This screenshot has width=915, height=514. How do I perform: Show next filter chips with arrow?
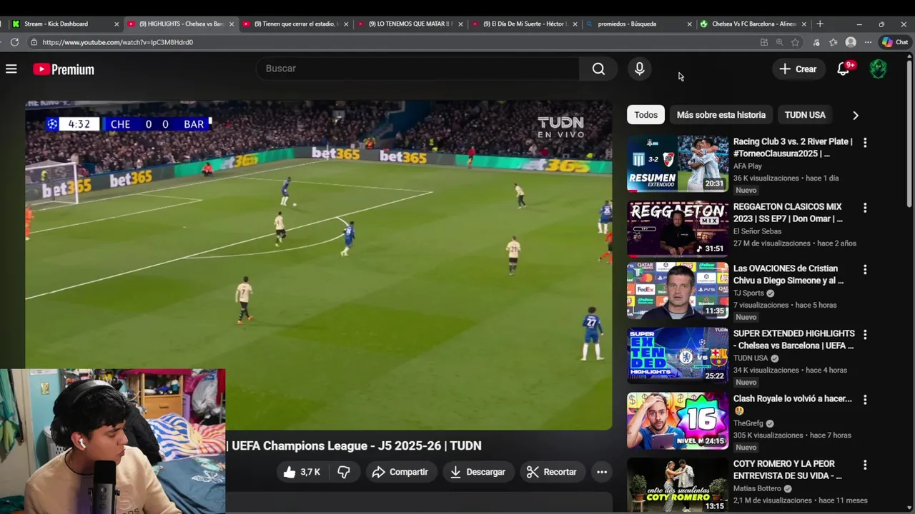click(x=855, y=115)
